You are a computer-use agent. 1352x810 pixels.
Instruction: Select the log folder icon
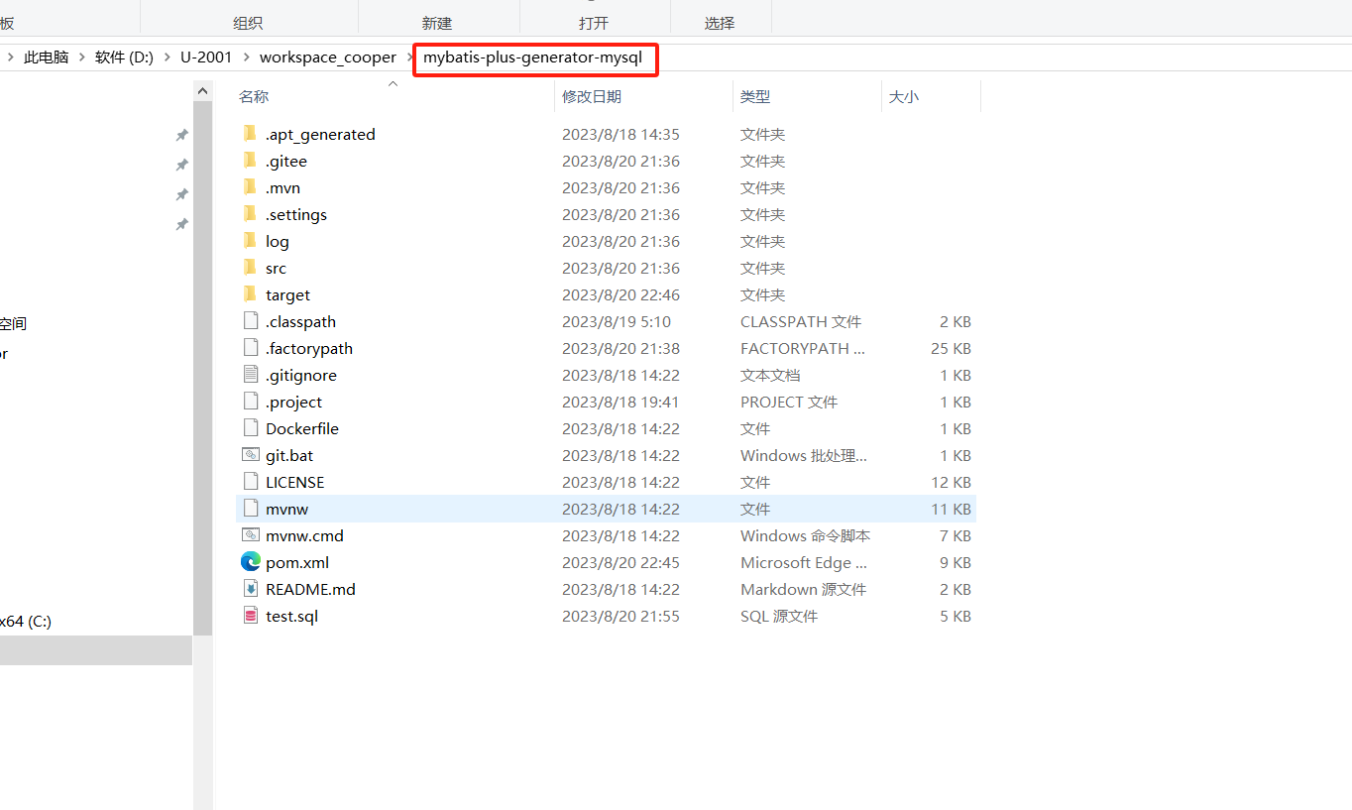(x=250, y=241)
